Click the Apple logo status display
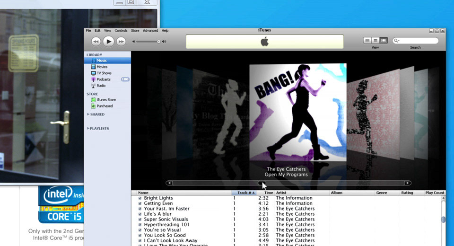This screenshot has height=246, width=454. (265, 42)
